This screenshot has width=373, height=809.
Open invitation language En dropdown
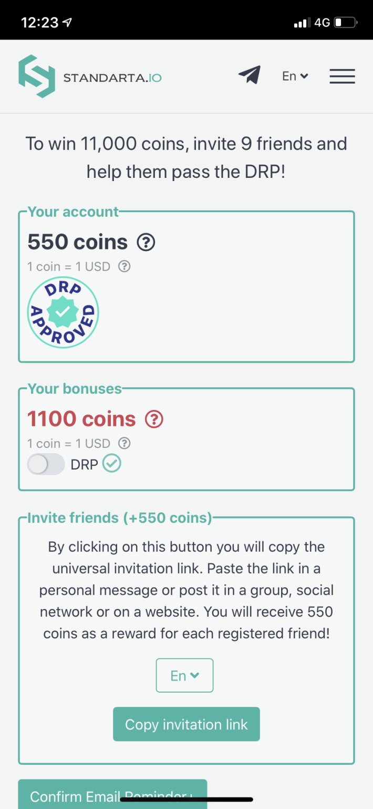[x=184, y=675]
